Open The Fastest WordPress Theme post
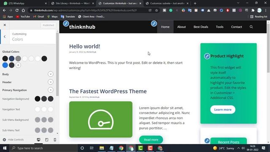270x152 pixels. [108, 91]
